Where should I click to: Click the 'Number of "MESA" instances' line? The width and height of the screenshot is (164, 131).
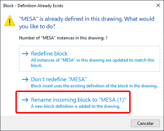tap(63, 38)
